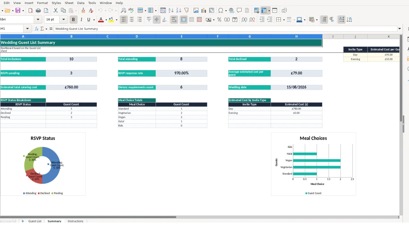Insert a comment

pyautogui.click(x=240, y=11)
